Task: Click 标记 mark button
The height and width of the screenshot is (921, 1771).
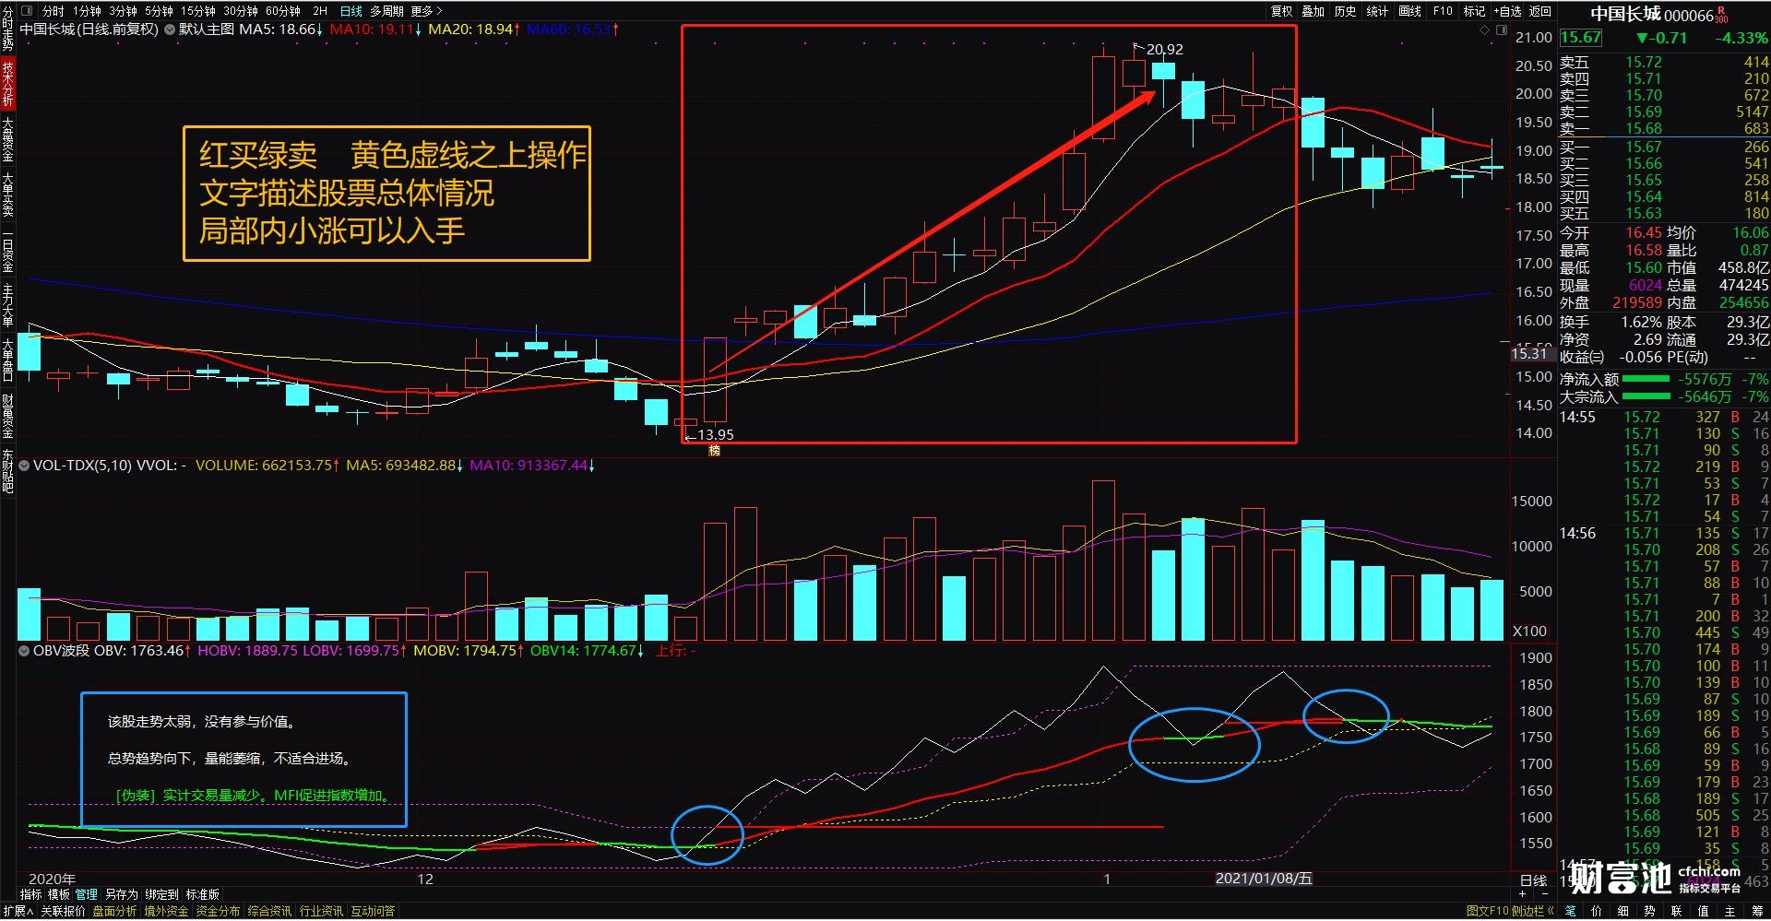Action: point(1474,11)
